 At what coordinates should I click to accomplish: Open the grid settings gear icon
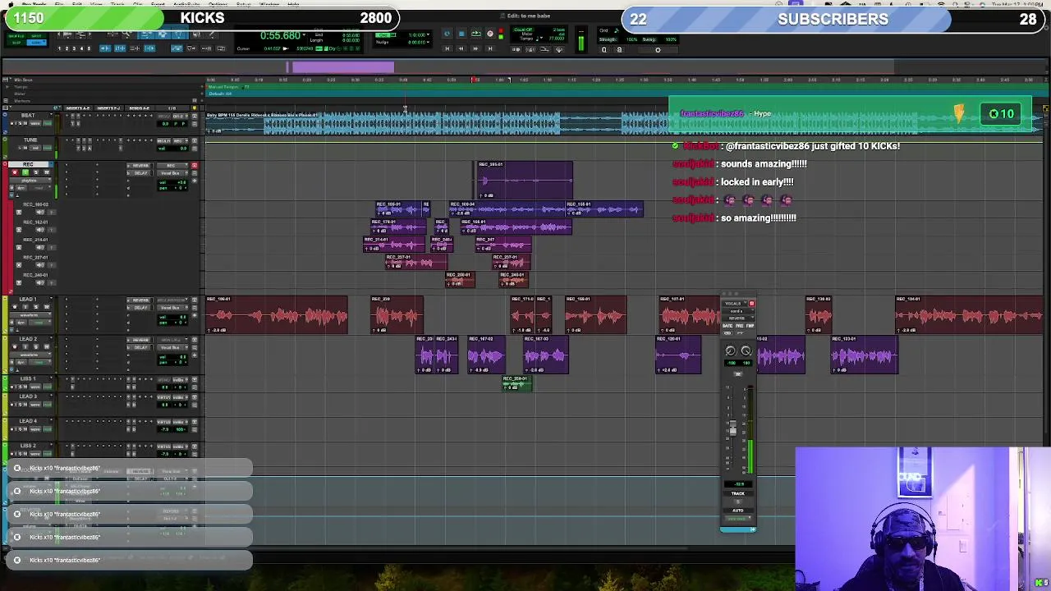click(x=658, y=50)
